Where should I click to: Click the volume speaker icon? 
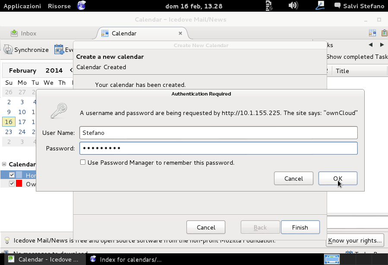tap(293, 6)
